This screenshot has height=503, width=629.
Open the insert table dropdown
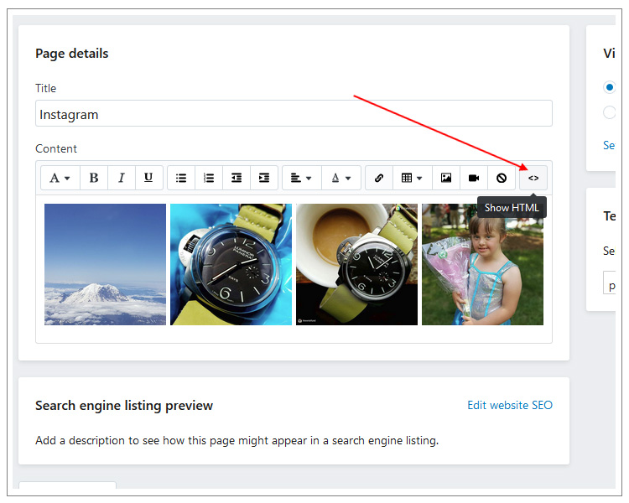[413, 178]
